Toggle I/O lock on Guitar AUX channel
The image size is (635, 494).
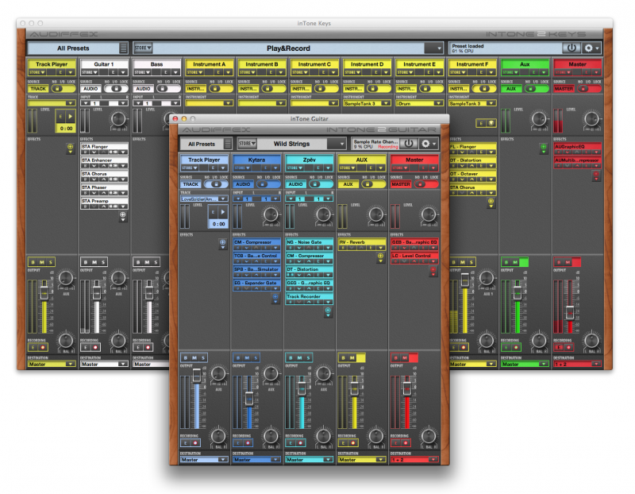tap(372, 184)
